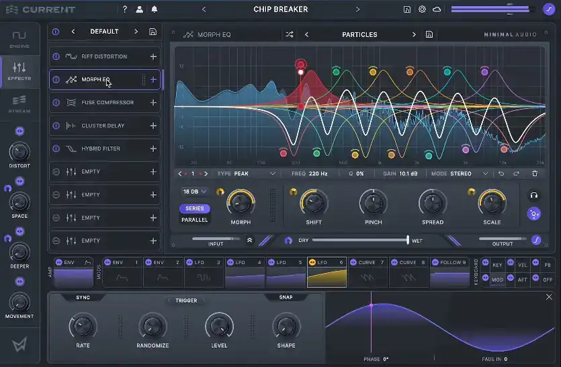The width and height of the screenshot is (561, 367).
Task: Redo the EQ band change
Action: [x=516, y=173]
